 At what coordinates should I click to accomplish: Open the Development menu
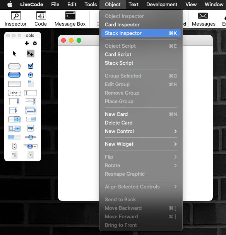[162, 5]
